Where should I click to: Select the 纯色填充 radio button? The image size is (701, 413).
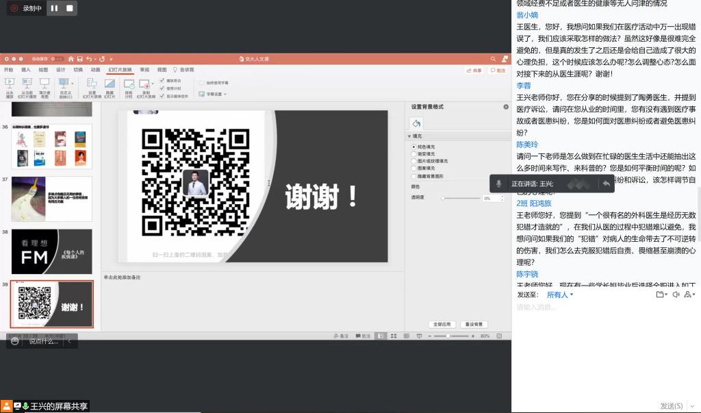tap(413, 147)
